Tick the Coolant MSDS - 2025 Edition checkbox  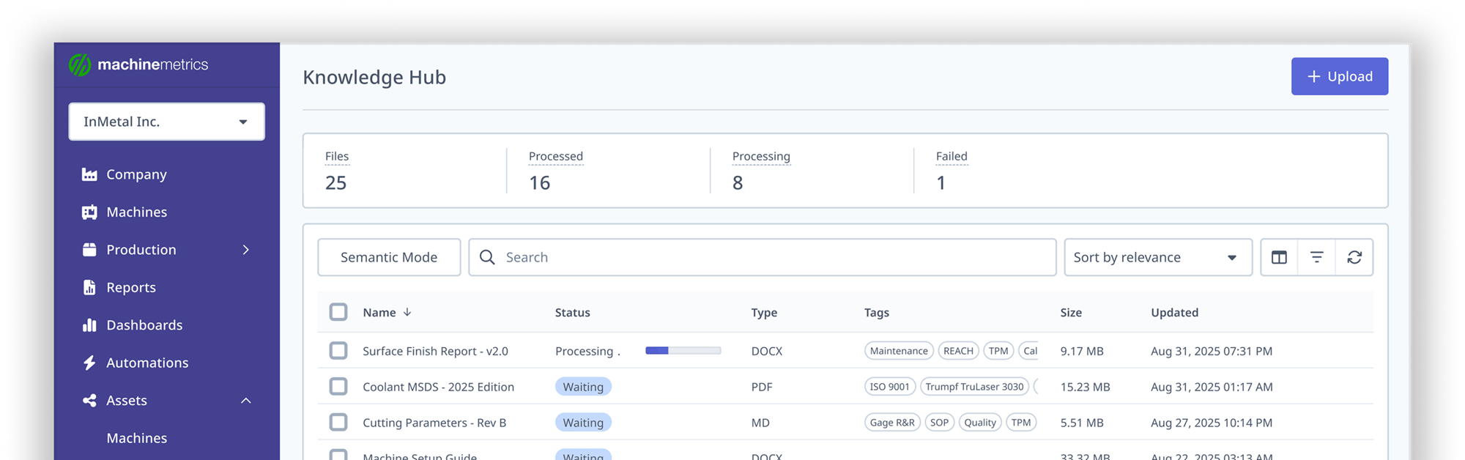(338, 387)
